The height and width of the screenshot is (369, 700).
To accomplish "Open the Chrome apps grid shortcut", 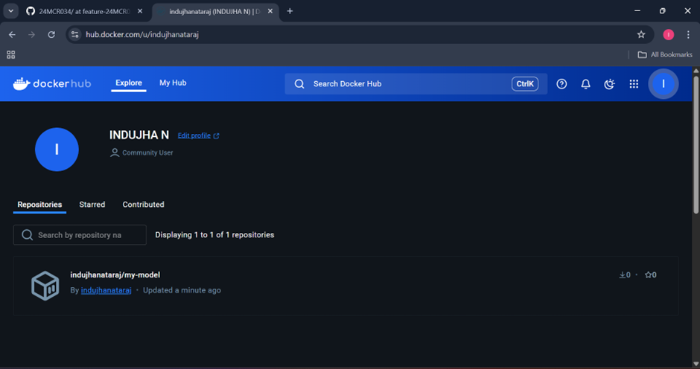I will click(x=11, y=54).
